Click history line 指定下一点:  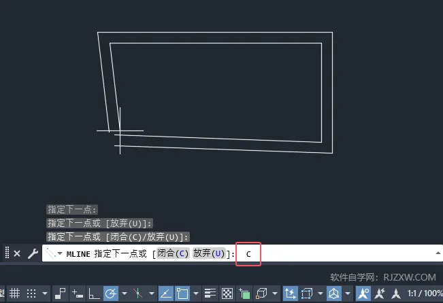pyautogui.click(x=72, y=210)
